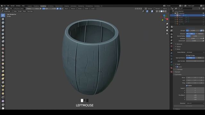Toggle X-ray view in viewport header
Screen dimensions: 205x115
tap(157, 11)
